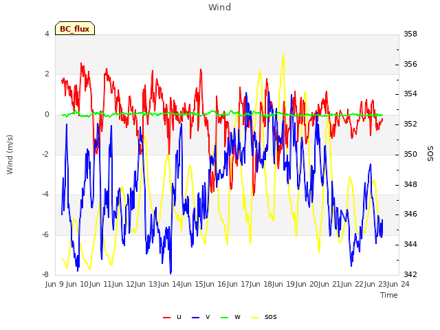
Task: Click the yellow sos legend swatch
Action: click(x=255, y=318)
